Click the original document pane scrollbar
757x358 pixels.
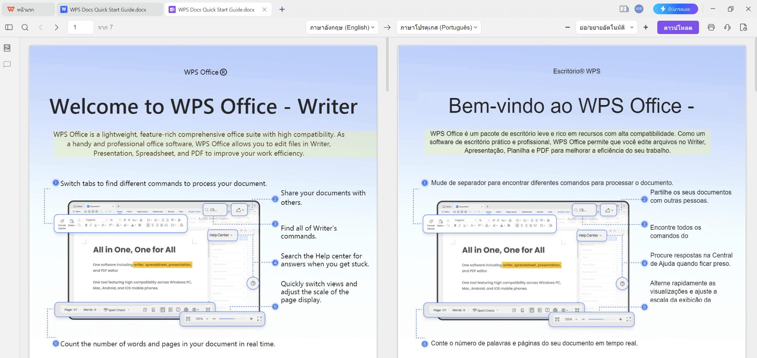(x=387, y=64)
